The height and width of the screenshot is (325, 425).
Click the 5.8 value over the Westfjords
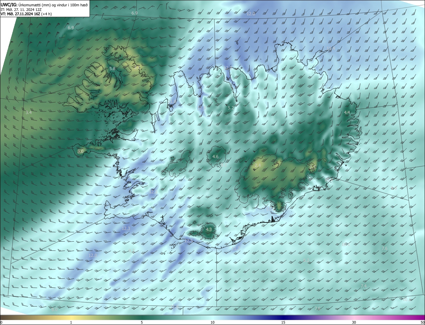click(x=112, y=69)
